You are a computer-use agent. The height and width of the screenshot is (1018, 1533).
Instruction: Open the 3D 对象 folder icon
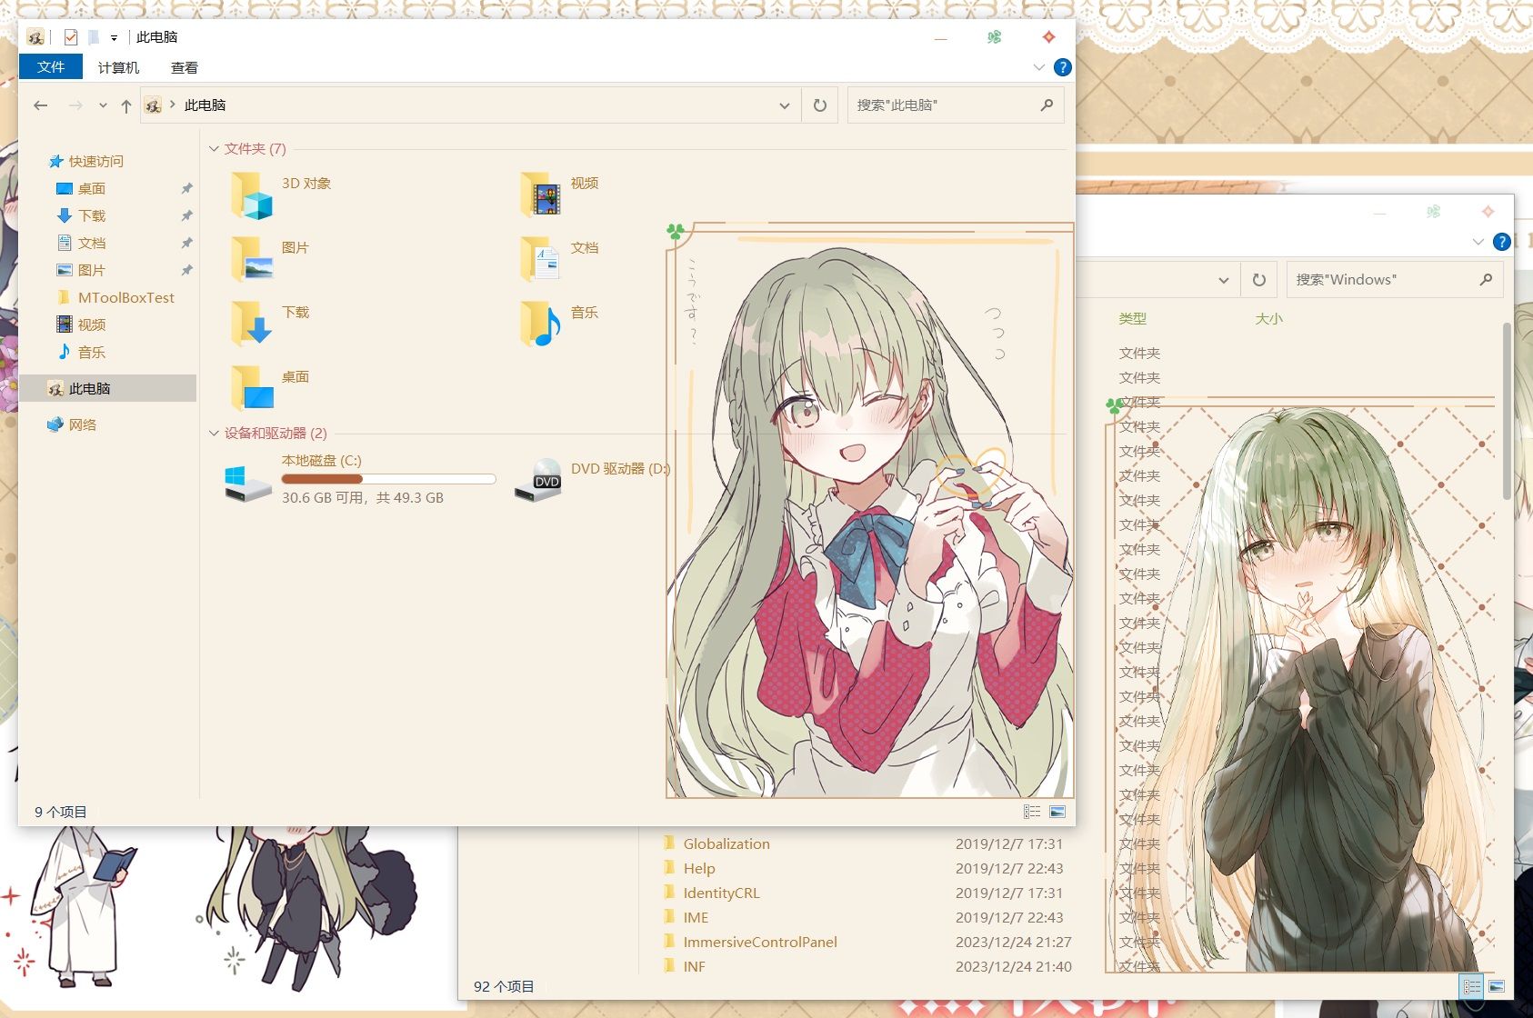(x=252, y=195)
